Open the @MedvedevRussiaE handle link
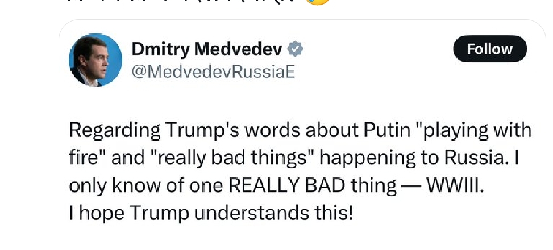Viewport: 553px width, 250px height. point(213,72)
